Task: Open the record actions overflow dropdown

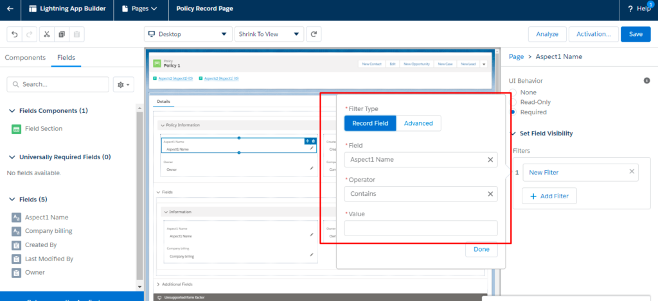Action: click(x=484, y=64)
